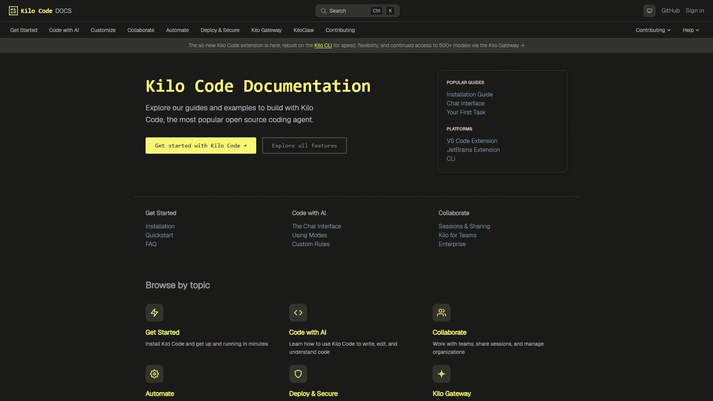Open the Deploy & Secure shield icon
The height and width of the screenshot is (401, 713).
(298, 374)
